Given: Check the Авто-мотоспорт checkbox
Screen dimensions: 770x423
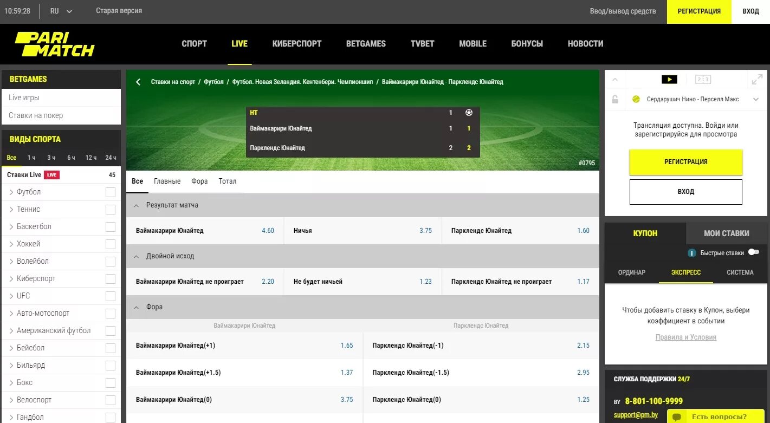Looking at the screenshot, I should point(111,314).
